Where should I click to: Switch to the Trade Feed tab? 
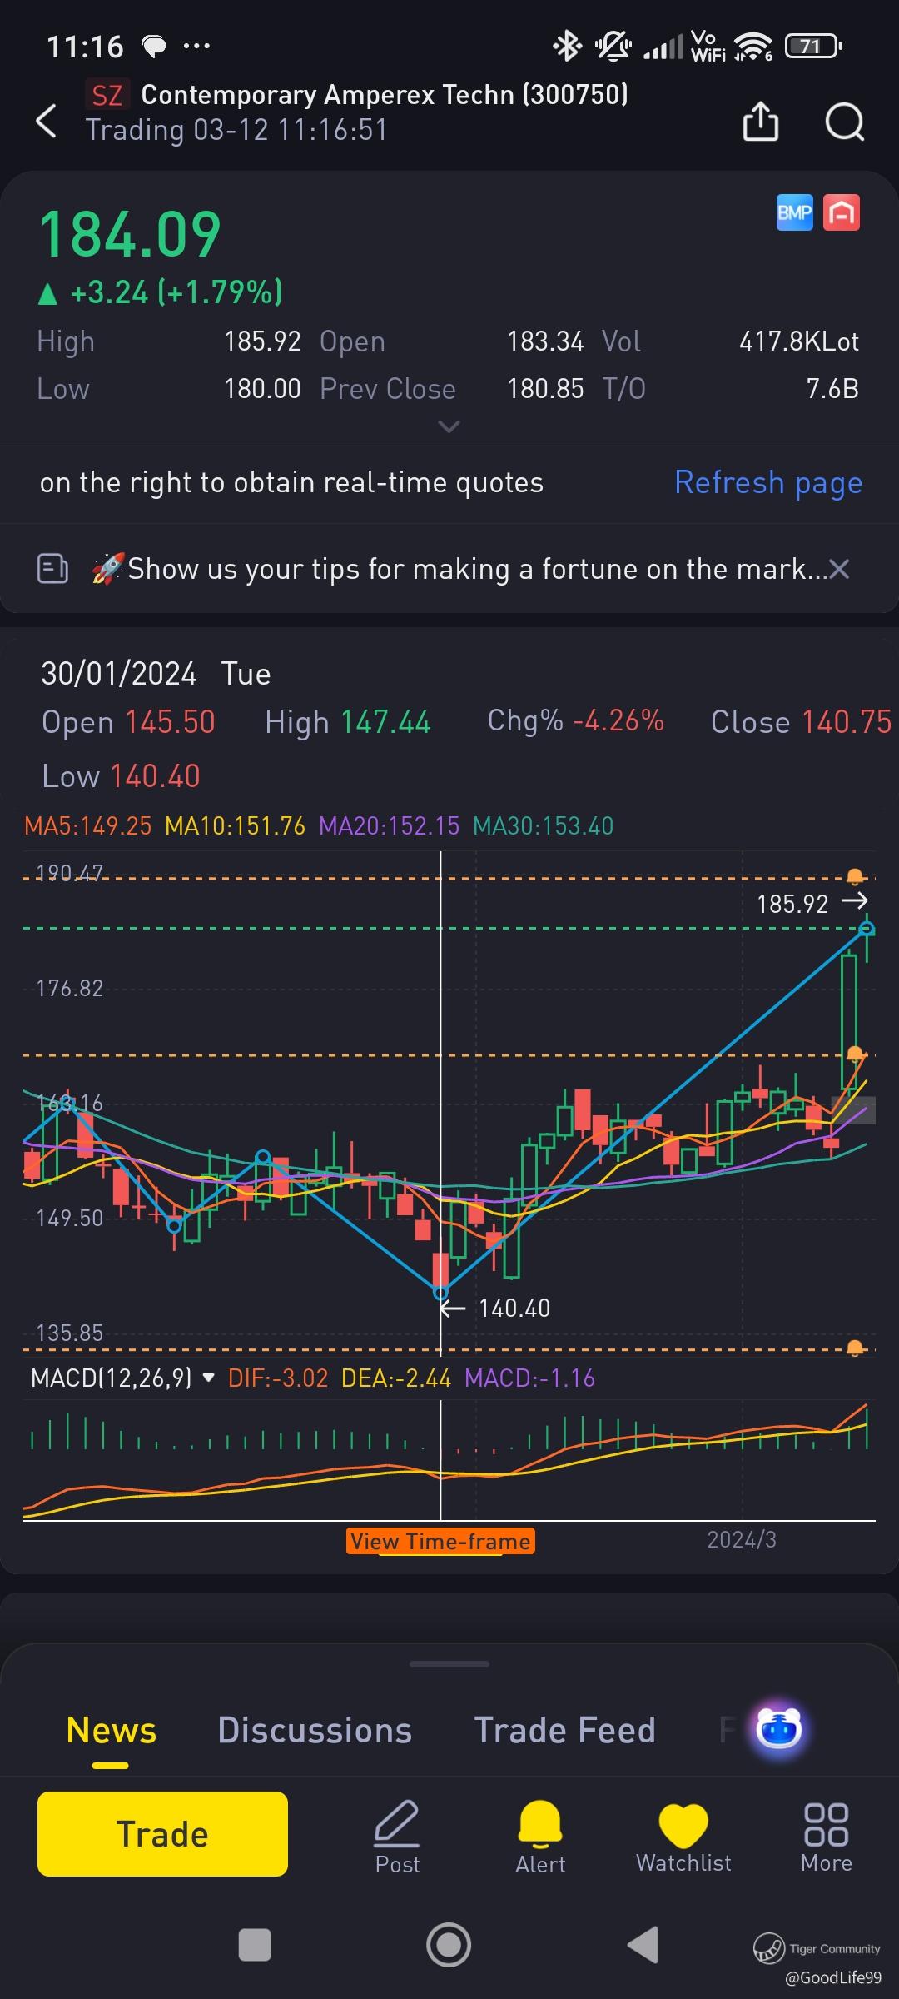click(x=564, y=1730)
